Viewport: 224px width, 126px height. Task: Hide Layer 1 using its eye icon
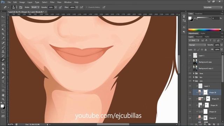(x=190, y=55)
